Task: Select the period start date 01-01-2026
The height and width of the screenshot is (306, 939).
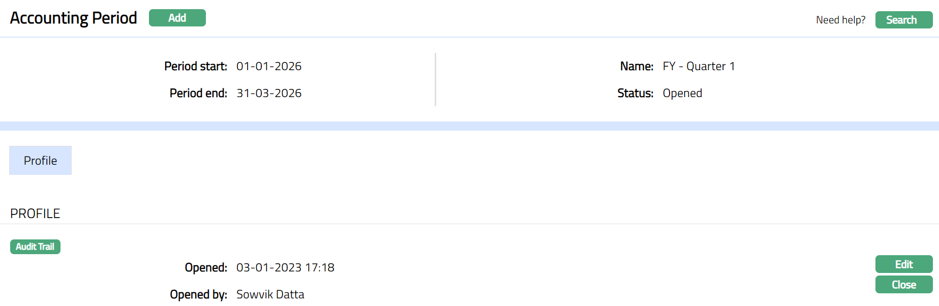Action: point(269,66)
